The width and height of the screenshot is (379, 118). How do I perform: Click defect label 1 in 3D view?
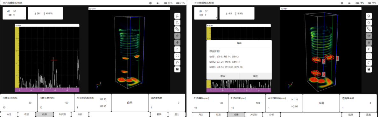pos(337,58)
